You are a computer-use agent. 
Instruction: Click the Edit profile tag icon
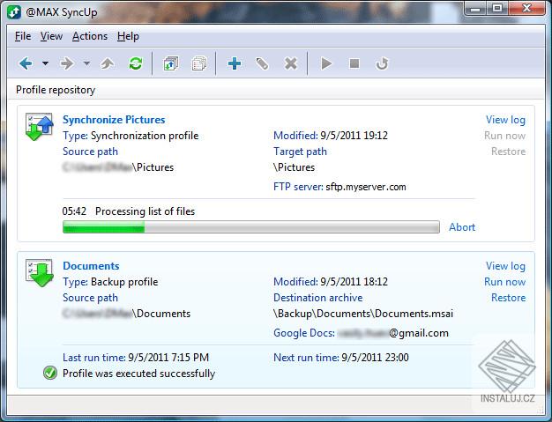[262, 63]
